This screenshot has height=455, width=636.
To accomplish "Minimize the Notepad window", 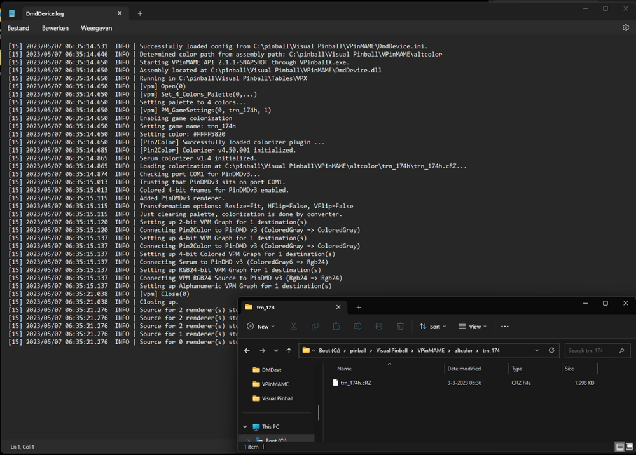I will 585,8.
